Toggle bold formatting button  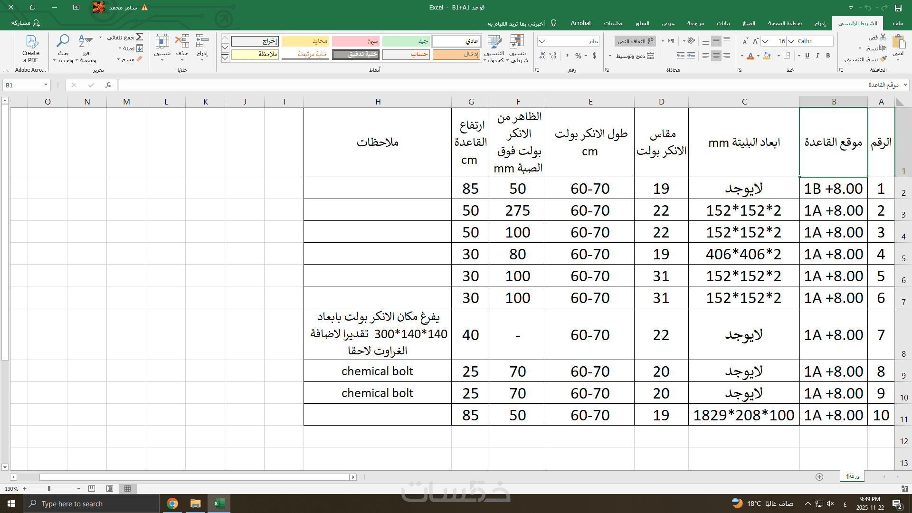coord(828,56)
